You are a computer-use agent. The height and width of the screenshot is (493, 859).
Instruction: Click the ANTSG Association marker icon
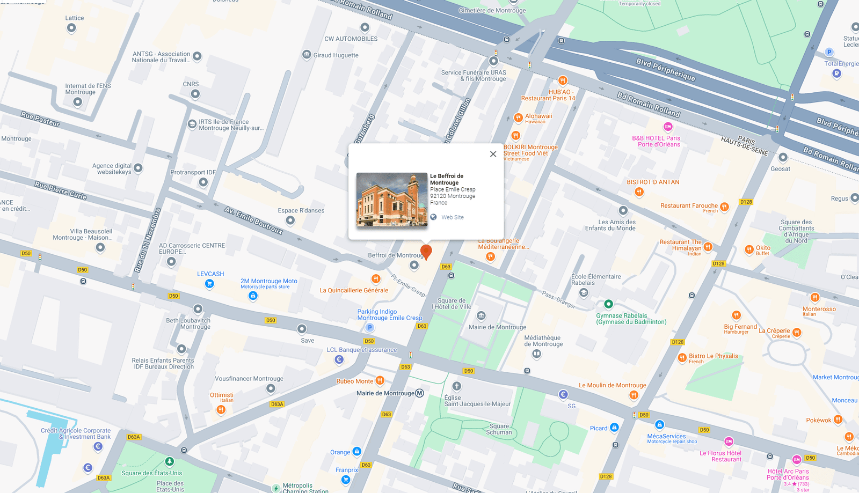(197, 56)
